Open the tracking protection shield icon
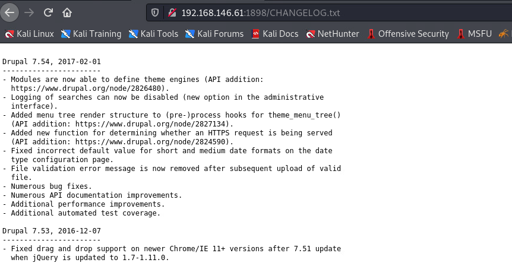 pos(155,12)
